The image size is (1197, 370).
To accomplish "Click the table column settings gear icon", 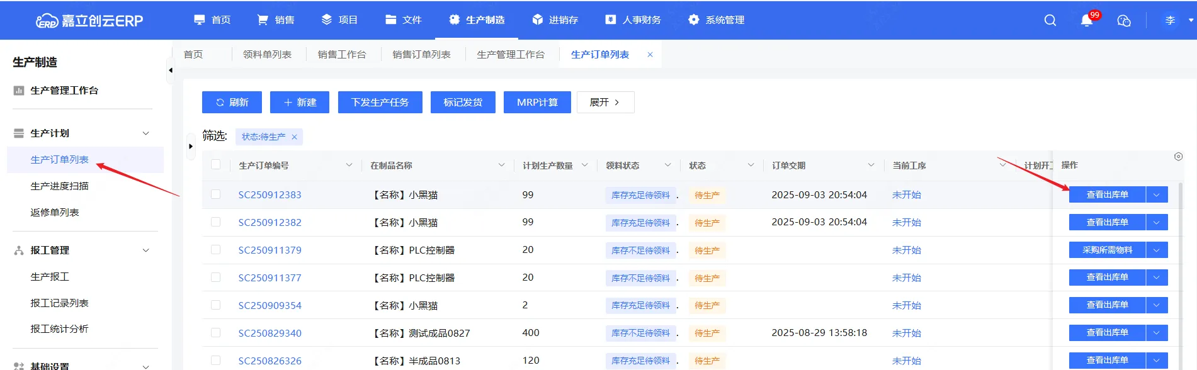I will tap(1178, 157).
